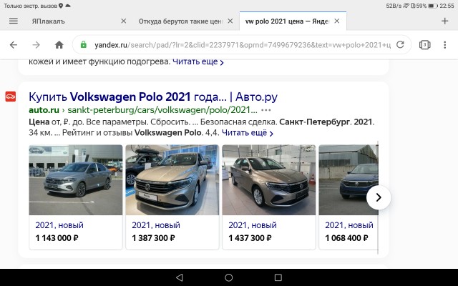Open the bronze Polo photo priced 1 437 300
This screenshot has height=286, width=458.
coord(269,179)
